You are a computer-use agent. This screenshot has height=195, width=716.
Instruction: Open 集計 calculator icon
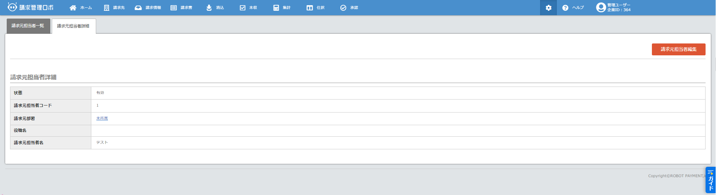(276, 8)
